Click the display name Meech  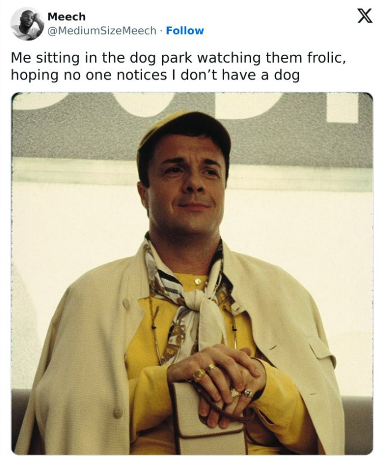67,16
